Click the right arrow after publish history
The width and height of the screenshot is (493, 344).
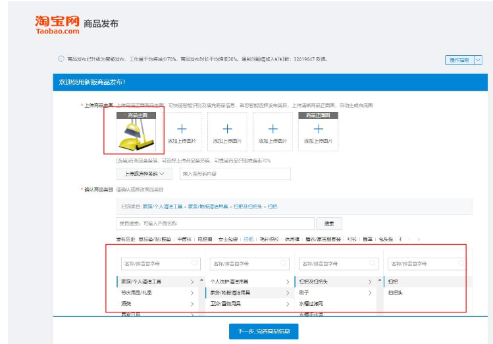(419, 239)
